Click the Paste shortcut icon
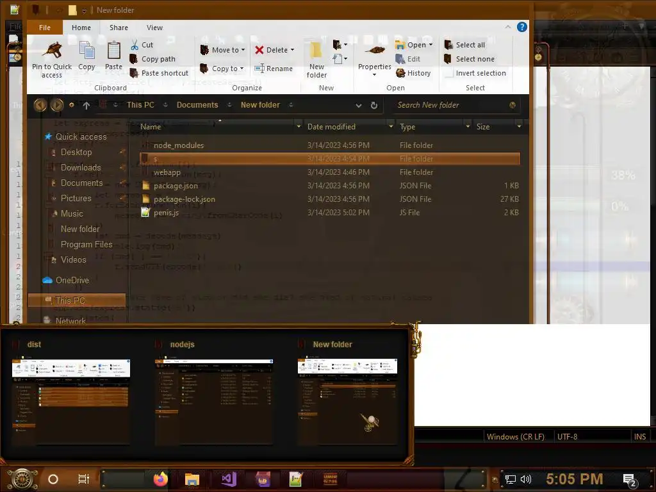 (x=134, y=73)
